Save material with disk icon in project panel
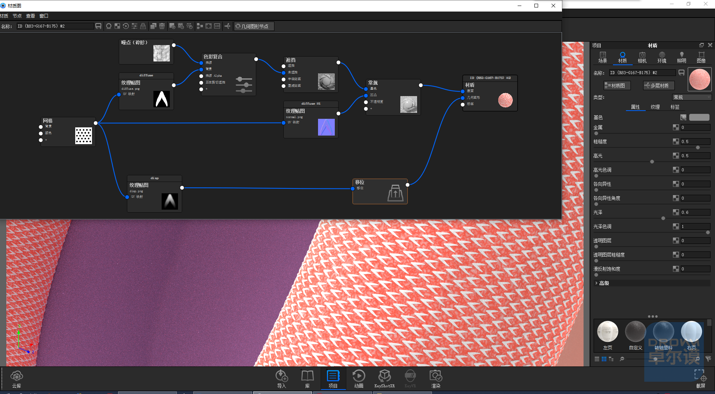Screen dimensions: 715x394 [x=681, y=73]
